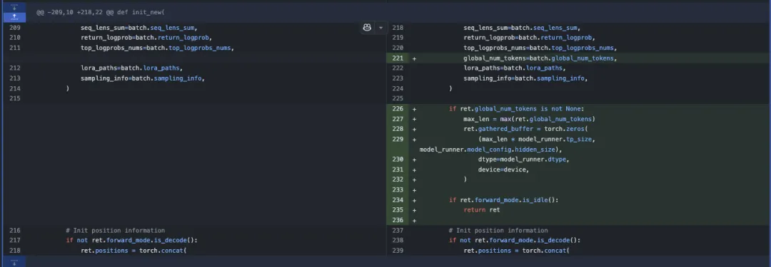Click the plus marker on line 235
The height and width of the screenshot is (267, 771).
[414, 210]
